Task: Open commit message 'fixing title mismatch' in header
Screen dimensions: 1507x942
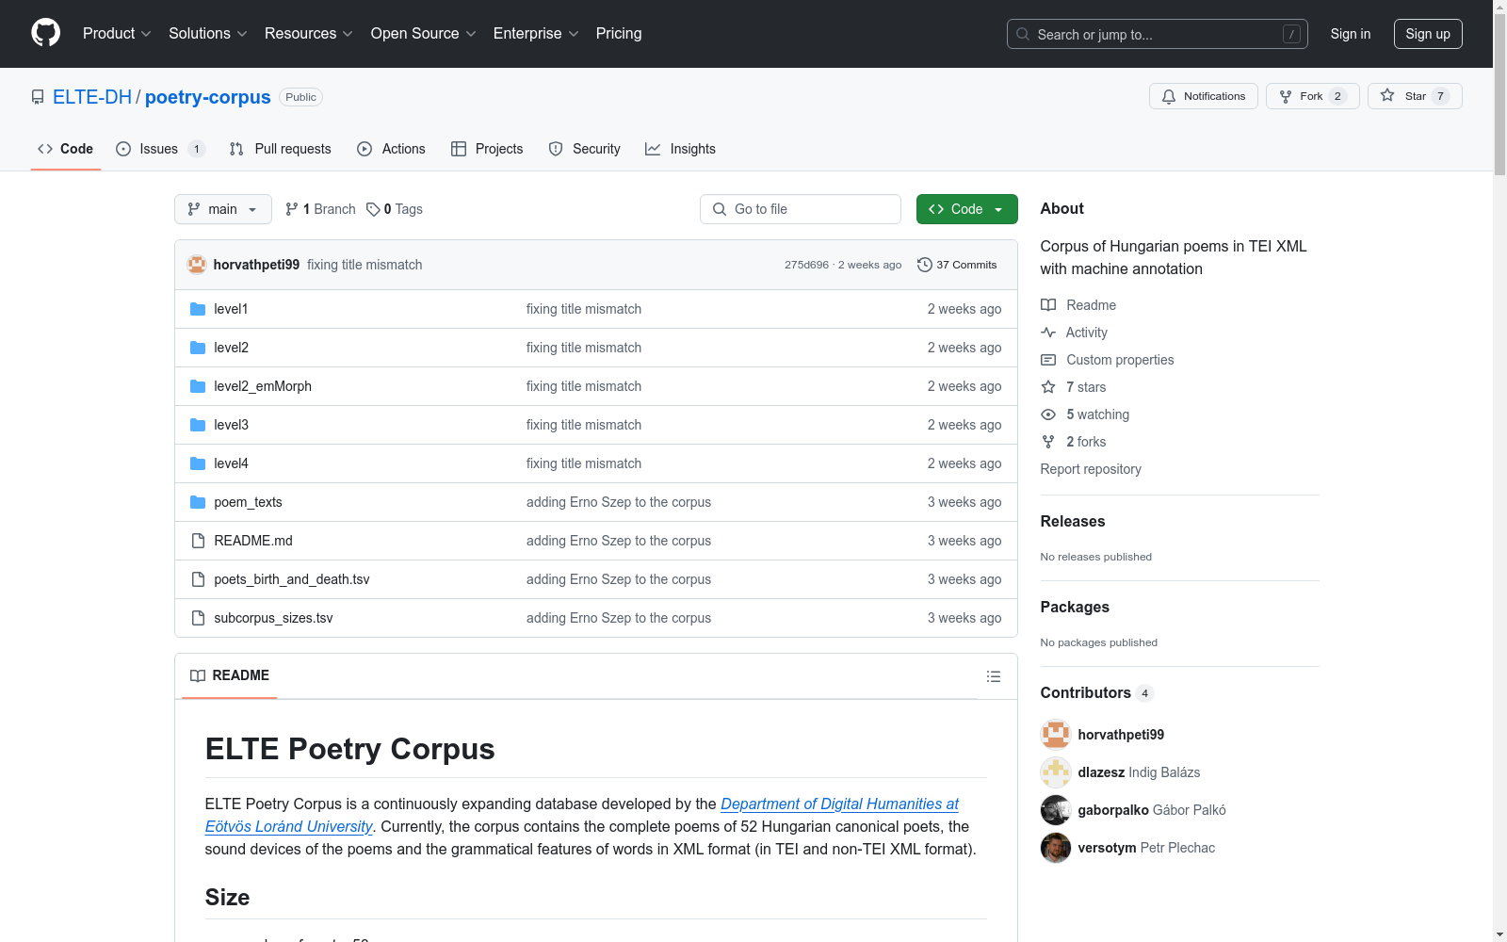Action: [x=365, y=265]
